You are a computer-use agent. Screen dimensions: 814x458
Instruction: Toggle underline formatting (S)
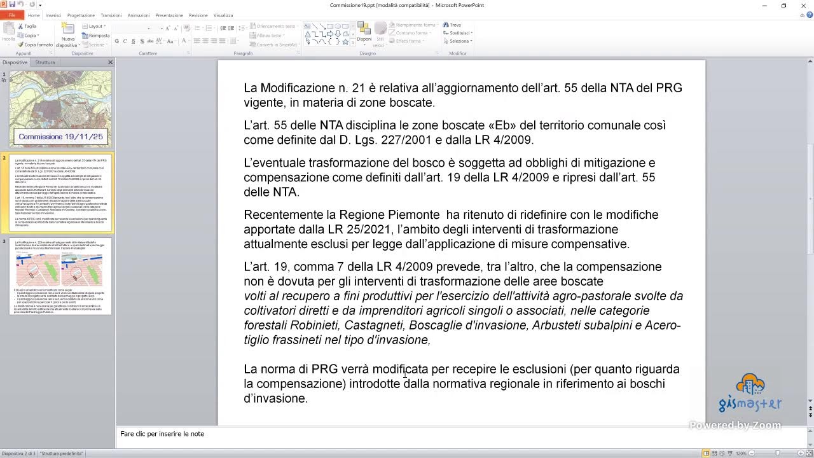click(x=132, y=41)
